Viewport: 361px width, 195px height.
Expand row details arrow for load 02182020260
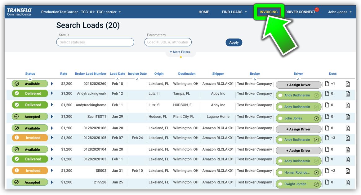pos(52,84)
